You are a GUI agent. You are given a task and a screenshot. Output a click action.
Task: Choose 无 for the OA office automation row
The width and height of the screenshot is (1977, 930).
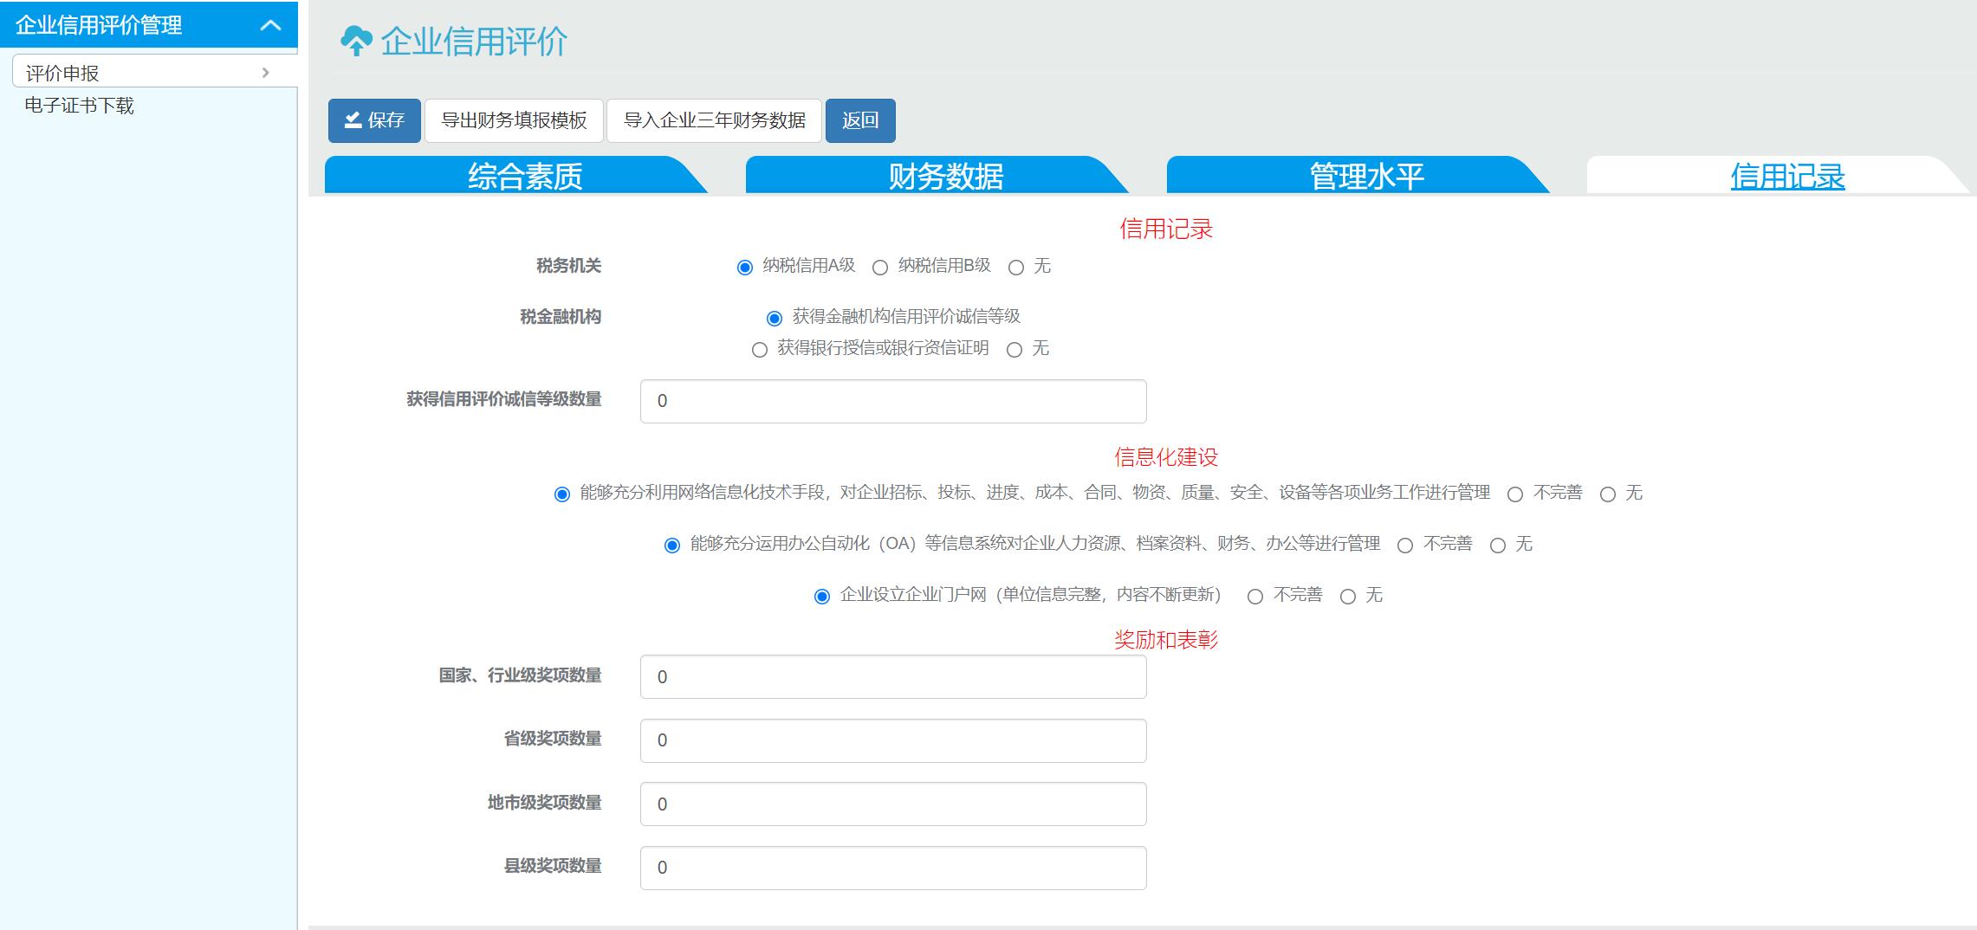1497,546
